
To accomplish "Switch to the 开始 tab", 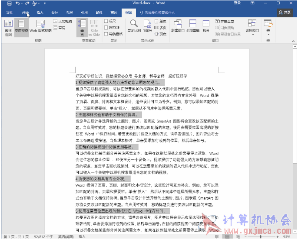I will (25, 13).
